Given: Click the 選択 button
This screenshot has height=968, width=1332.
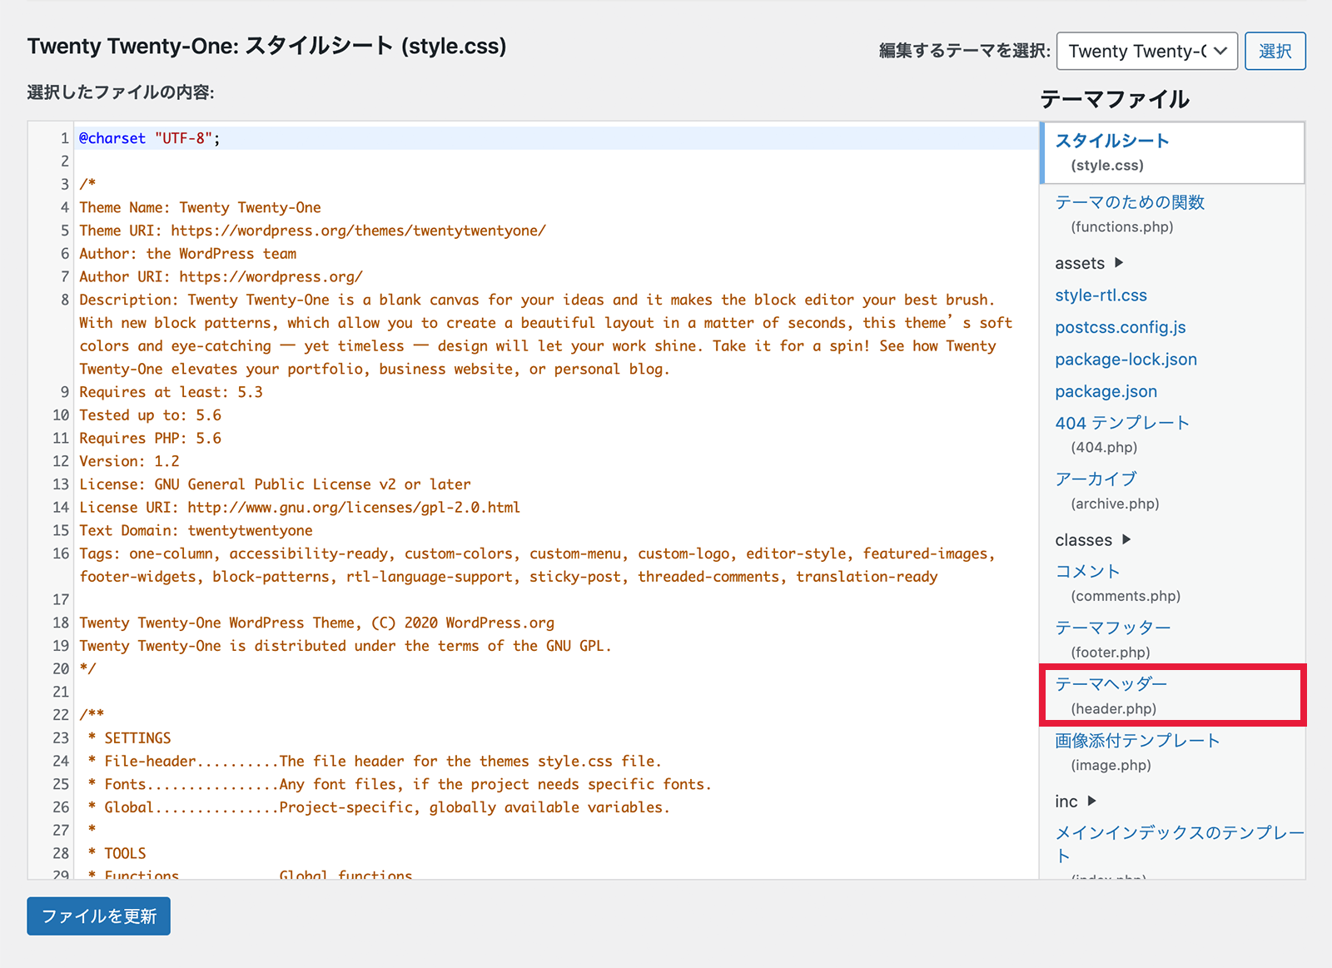Looking at the screenshot, I should (1275, 51).
